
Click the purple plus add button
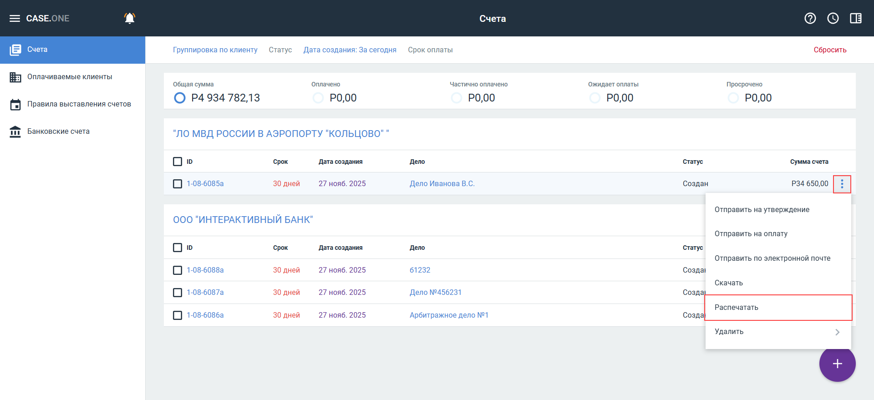837,364
